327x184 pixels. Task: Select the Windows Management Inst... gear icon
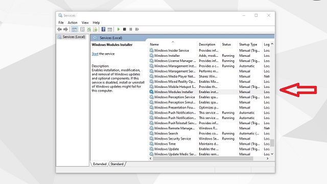coord(151,66)
